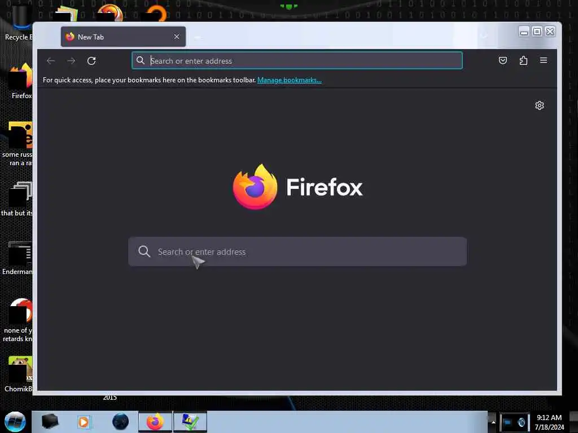This screenshot has height=433, width=578.
Task: Open the dark globe taskbar icon
Action: click(x=121, y=422)
